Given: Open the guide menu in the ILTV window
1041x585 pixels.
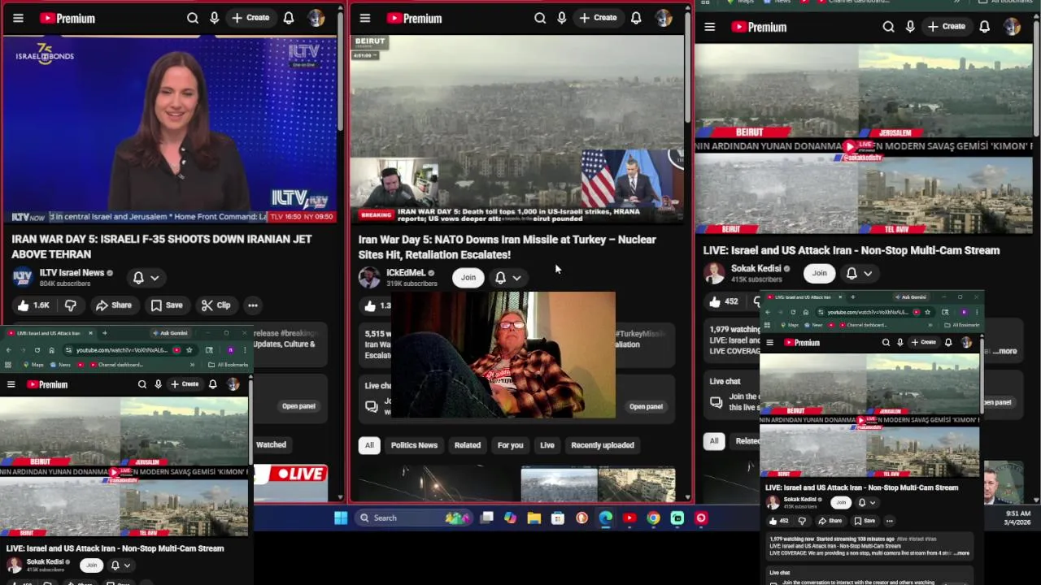Looking at the screenshot, I should click(18, 18).
